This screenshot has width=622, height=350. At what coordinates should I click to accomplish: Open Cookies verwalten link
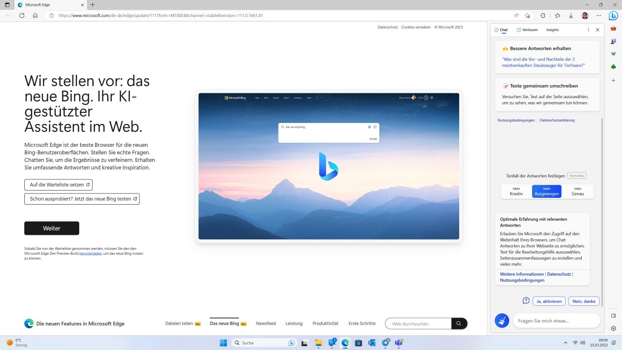tap(416, 27)
